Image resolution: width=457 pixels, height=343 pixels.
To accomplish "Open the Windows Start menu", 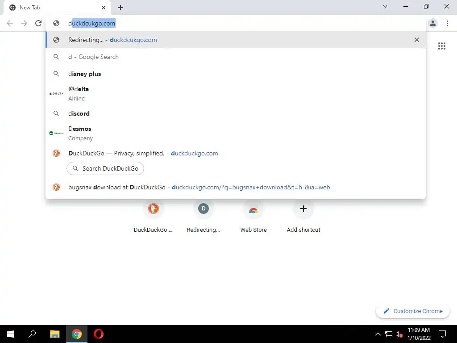I will pos(11,334).
